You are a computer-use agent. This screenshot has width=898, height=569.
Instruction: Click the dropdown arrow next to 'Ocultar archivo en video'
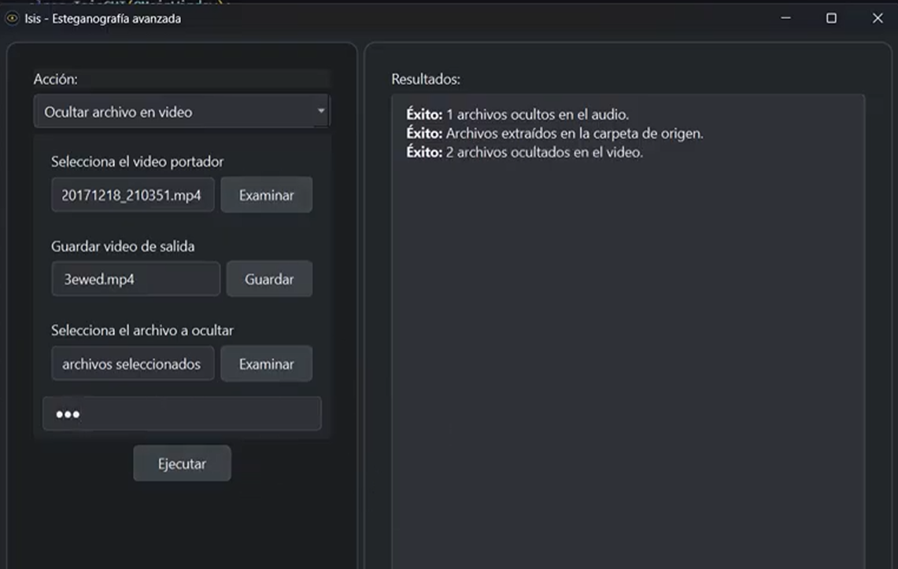coord(320,112)
